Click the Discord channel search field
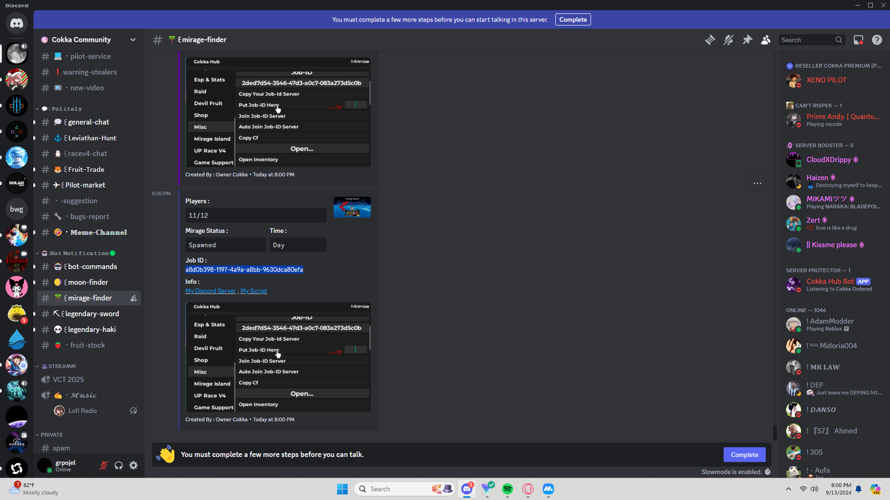The image size is (890, 500). coord(812,40)
